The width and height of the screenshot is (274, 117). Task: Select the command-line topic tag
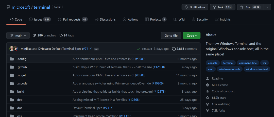[248, 63]
